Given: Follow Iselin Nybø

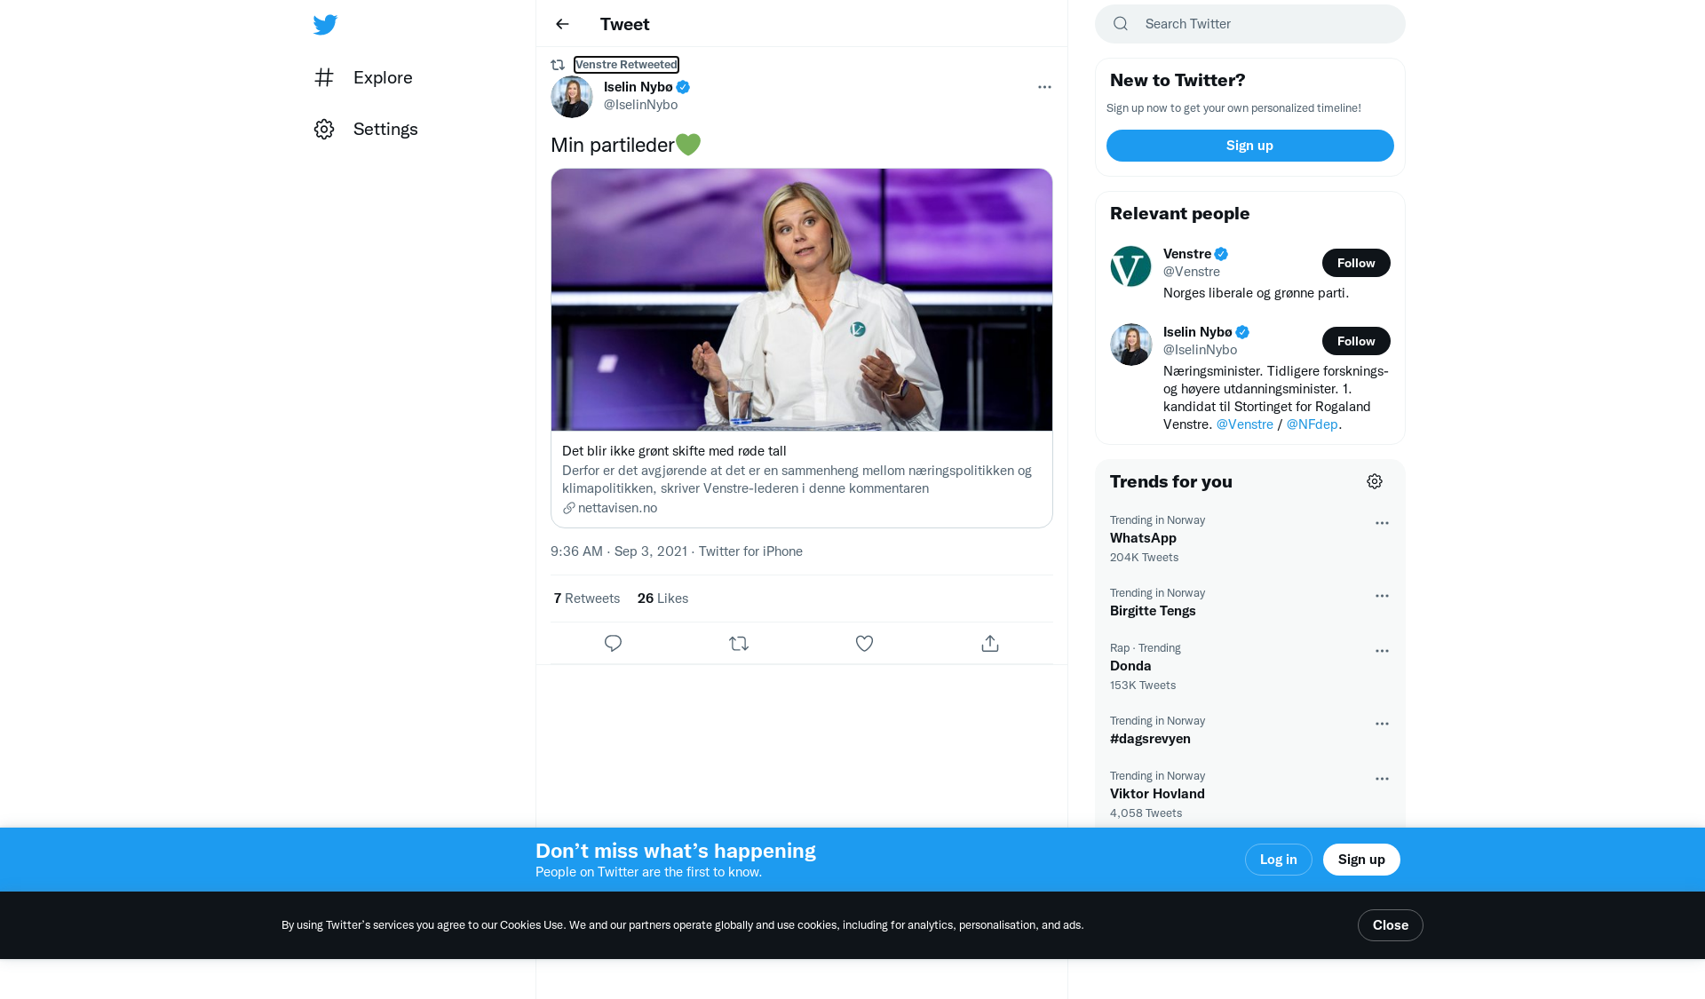Looking at the screenshot, I should pyautogui.click(x=1356, y=341).
